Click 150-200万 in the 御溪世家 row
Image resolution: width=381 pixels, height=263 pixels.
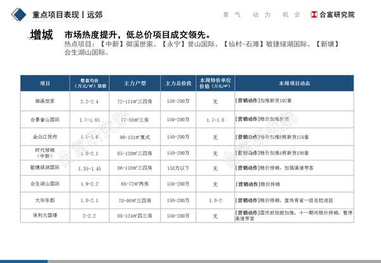pos(178,101)
